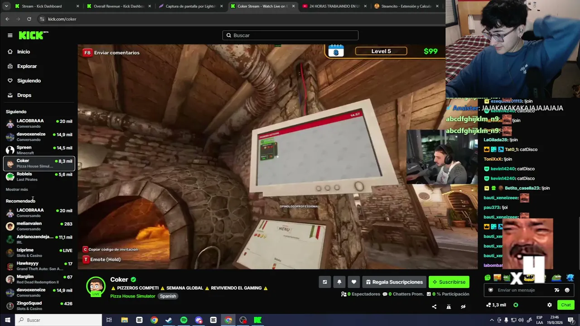The height and width of the screenshot is (326, 580).
Task: Open ZingoSquad recommended channel
Action: click(x=39, y=306)
